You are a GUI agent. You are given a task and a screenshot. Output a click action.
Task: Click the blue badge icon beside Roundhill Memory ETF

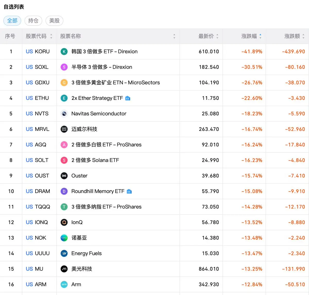pyautogui.click(x=129, y=191)
